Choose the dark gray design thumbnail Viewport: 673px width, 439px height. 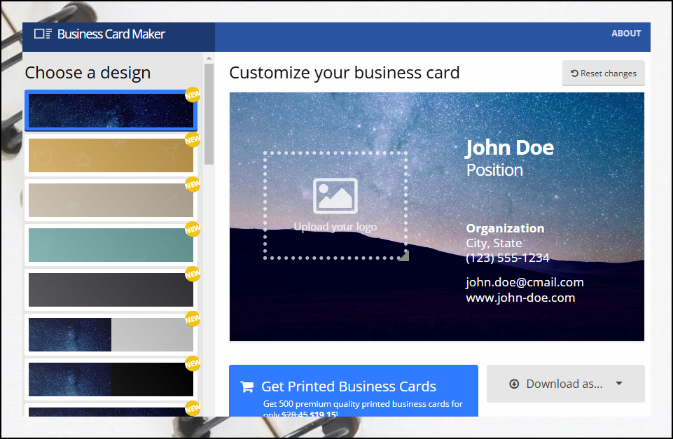click(111, 290)
